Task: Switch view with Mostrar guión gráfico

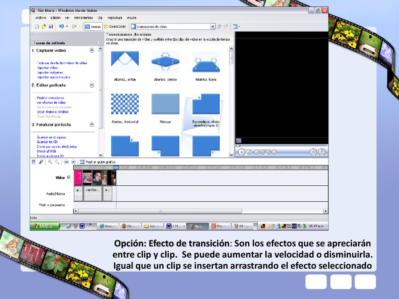Action: tap(98, 162)
